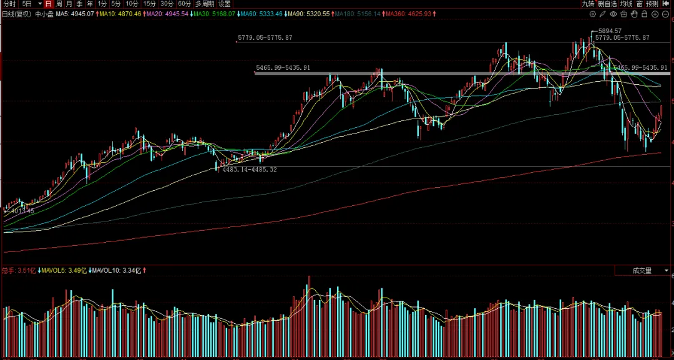This screenshot has height=360, width=674.
Task: Zoom out with the minus icon
Action: coord(665,14)
